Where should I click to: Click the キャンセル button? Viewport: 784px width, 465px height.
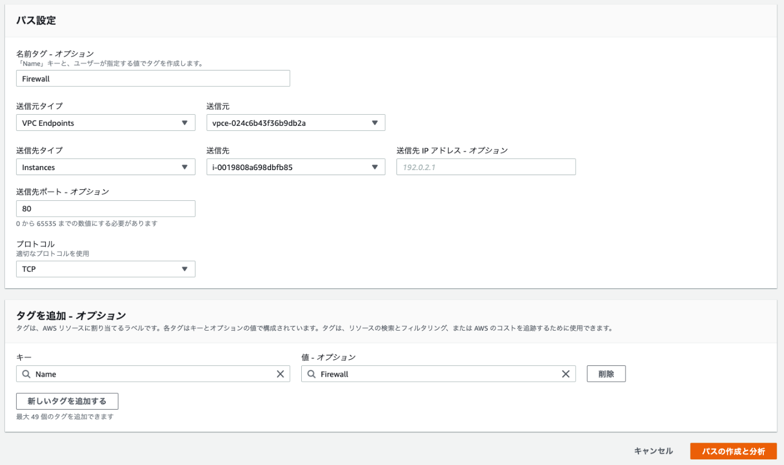pos(654,451)
